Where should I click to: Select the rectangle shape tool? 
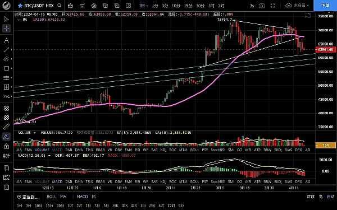(x=6, y=68)
